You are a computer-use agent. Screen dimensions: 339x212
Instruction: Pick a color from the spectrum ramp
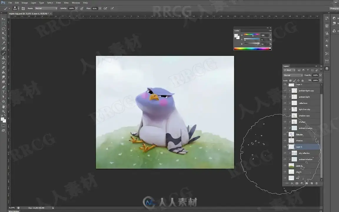[x=252, y=49]
